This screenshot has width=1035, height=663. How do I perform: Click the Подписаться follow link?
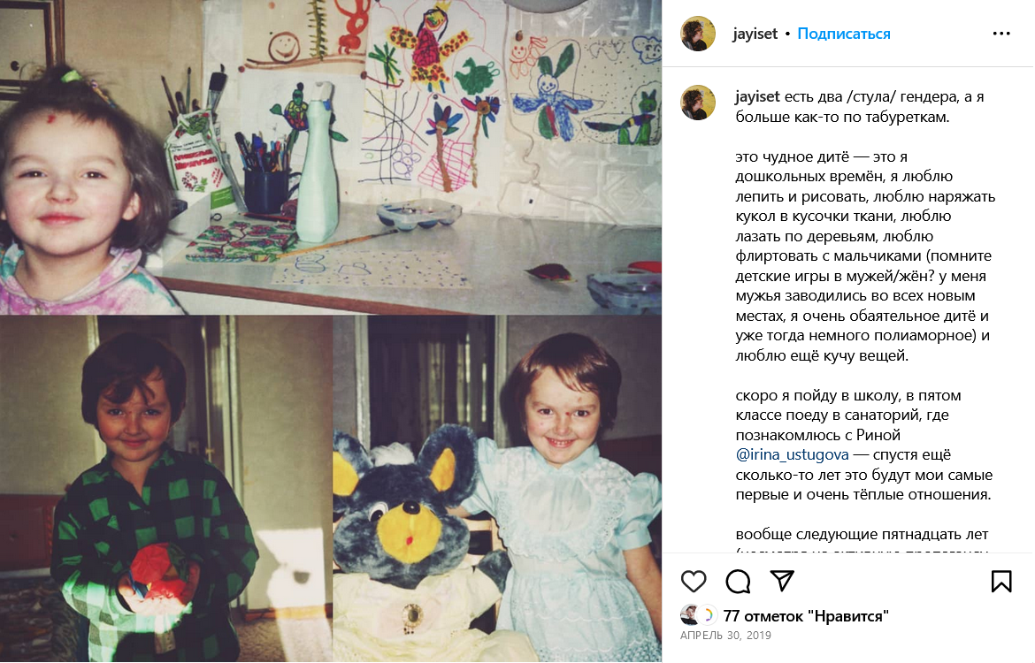coord(844,34)
